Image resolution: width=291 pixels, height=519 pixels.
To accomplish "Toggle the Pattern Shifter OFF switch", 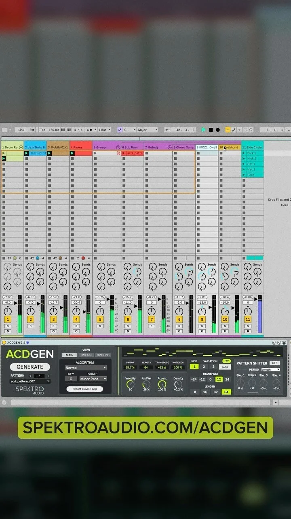I will [x=275, y=363].
